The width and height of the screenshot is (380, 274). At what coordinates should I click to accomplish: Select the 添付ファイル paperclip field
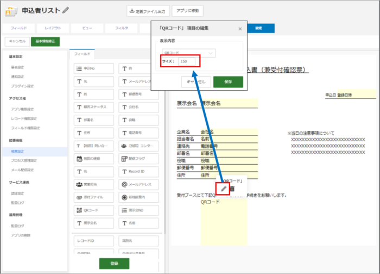[94, 197]
